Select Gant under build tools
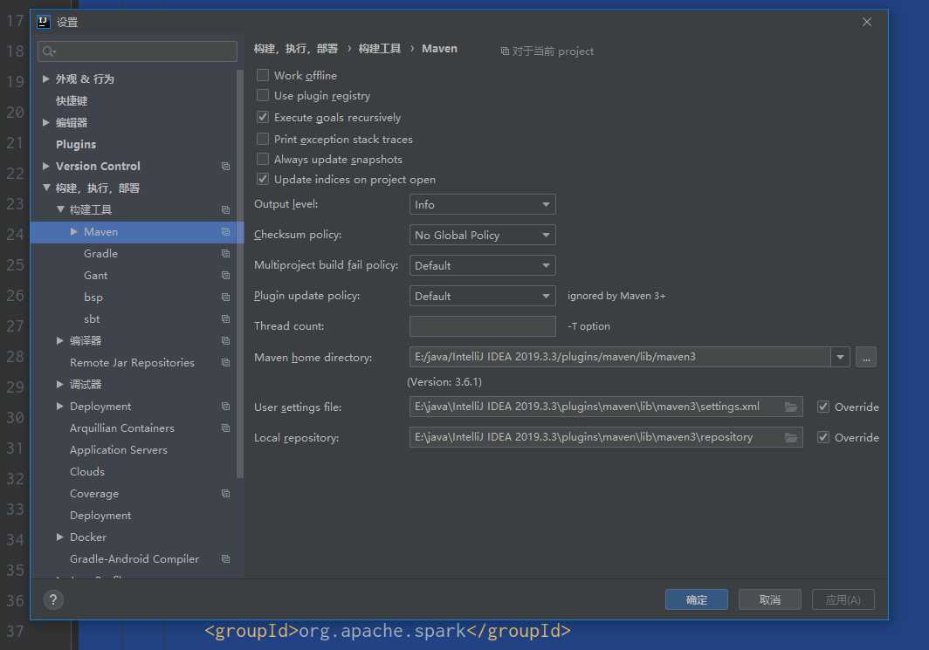The width and height of the screenshot is (929, 650). point(95,276)
